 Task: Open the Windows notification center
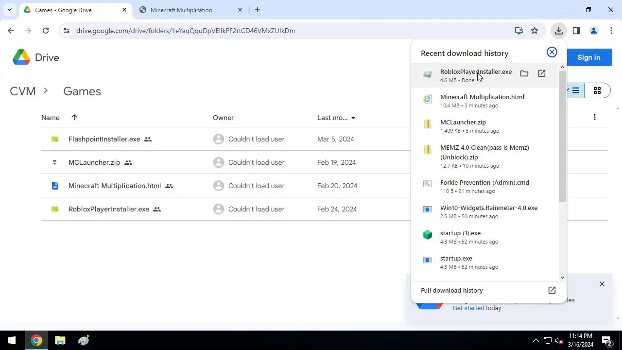tap(607, 340)
